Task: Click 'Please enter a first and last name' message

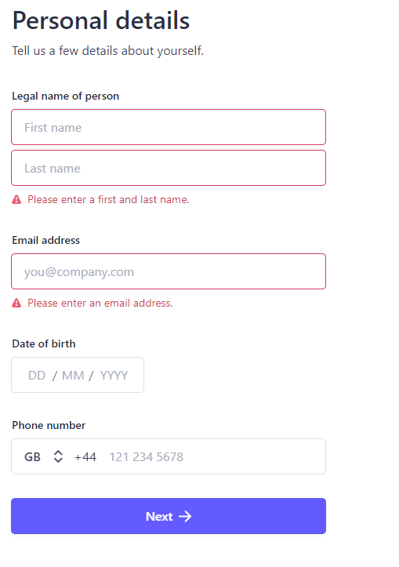Action: pos(108,200)
